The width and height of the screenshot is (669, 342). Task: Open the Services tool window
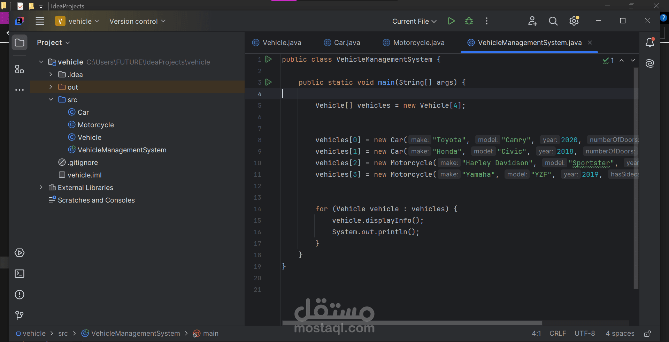tap(20, 253)
